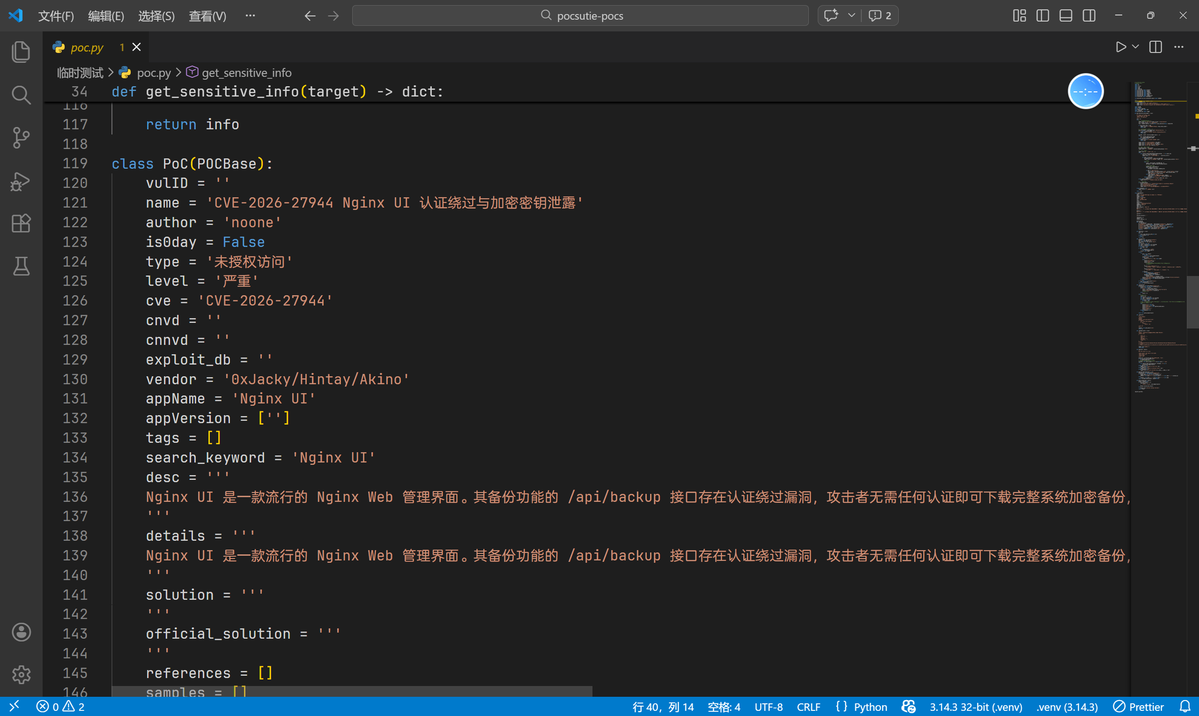Open the Copilot dropdown chevron
The width and height of the screenshot is (1199, 716).
click(852, 15)
